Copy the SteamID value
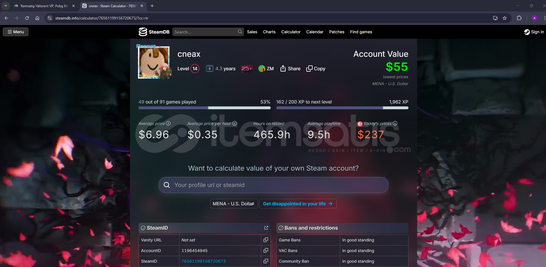The width and height of the screenshot is (546, 267). click(266, 261)
